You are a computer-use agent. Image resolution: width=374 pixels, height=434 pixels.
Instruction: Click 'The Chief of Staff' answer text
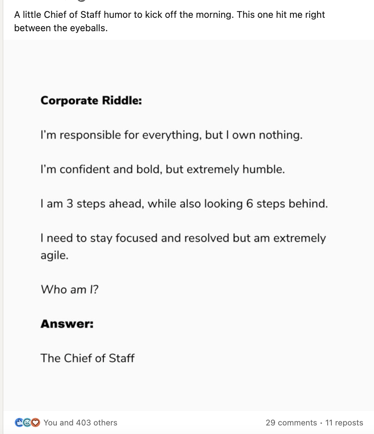[87, 358]
